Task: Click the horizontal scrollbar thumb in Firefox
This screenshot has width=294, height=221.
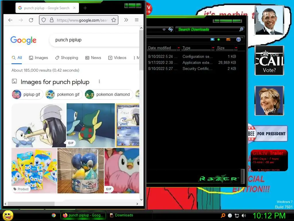Action: 31,204
